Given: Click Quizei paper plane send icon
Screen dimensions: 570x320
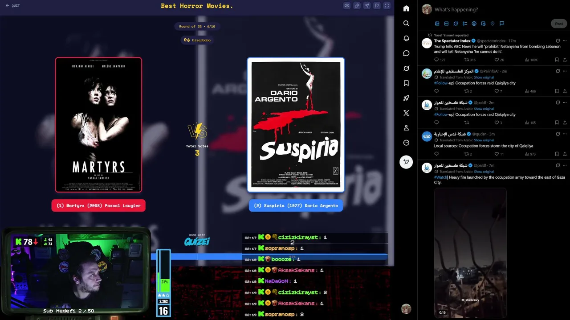Looking at the screenshot, I should (366, 6).
